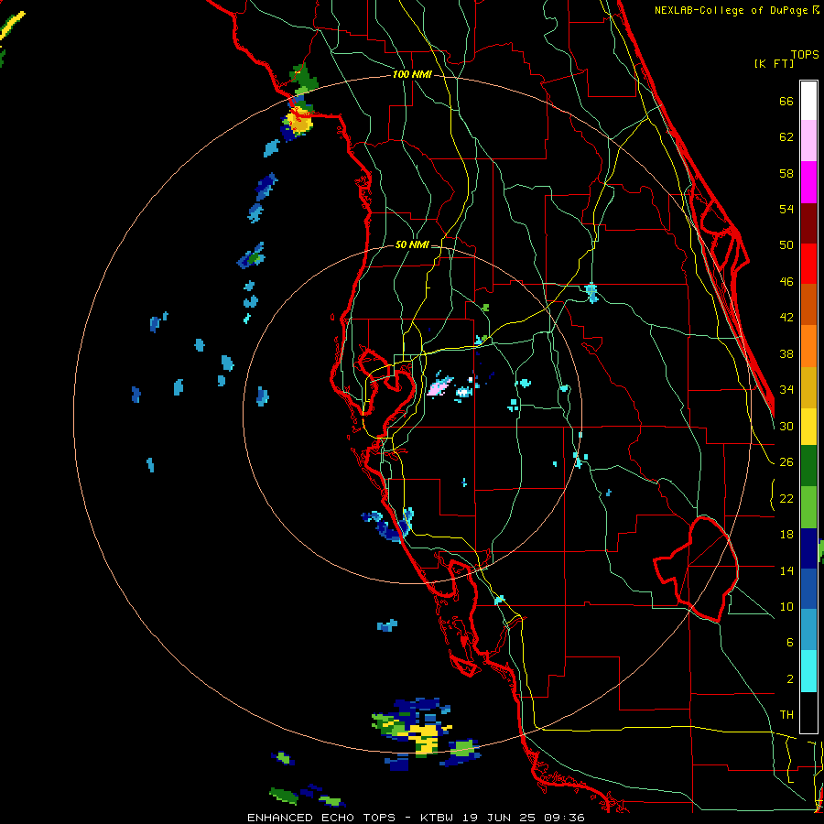Pick the dark red legend color segment
This screenshot has width=824, height=824.
pos(808,222)
